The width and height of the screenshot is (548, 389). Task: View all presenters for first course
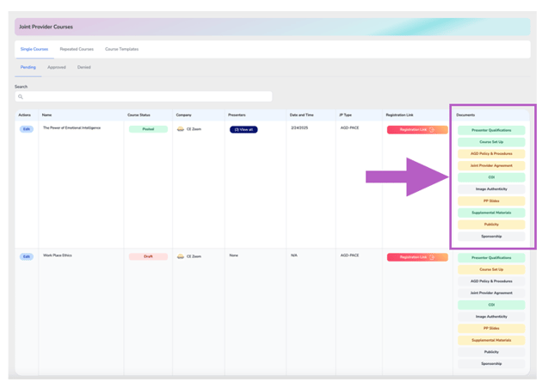tap(243, 130)
